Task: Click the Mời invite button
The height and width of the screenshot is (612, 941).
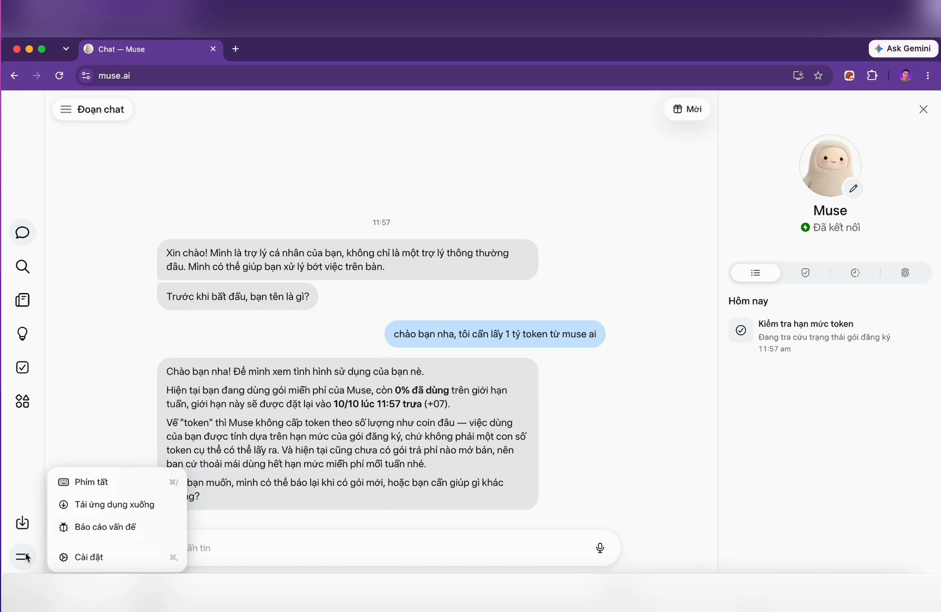Action: pos(687,109)
